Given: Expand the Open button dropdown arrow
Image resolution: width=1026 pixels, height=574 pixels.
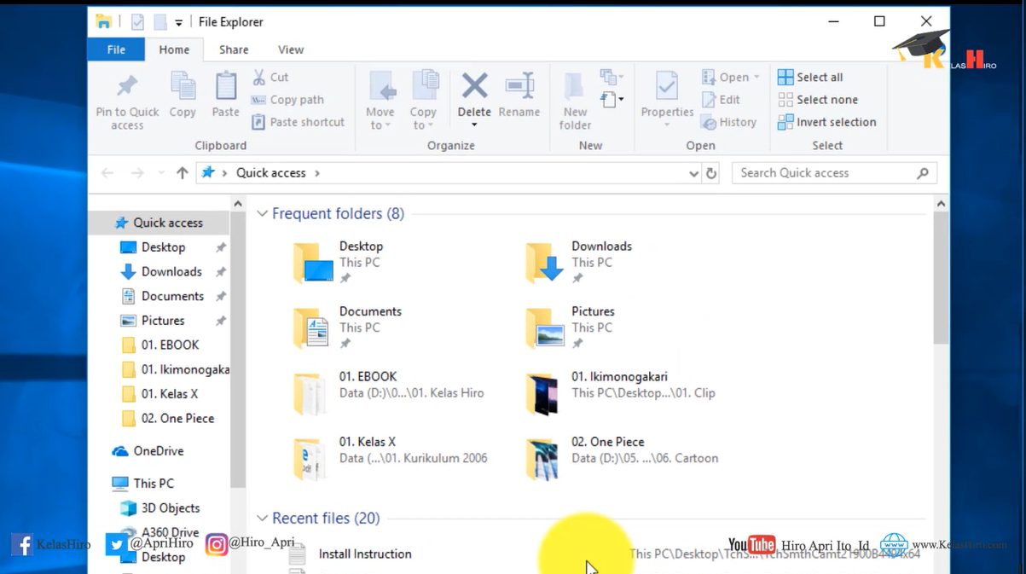Looking at the screenshot, I should point(756,78).
